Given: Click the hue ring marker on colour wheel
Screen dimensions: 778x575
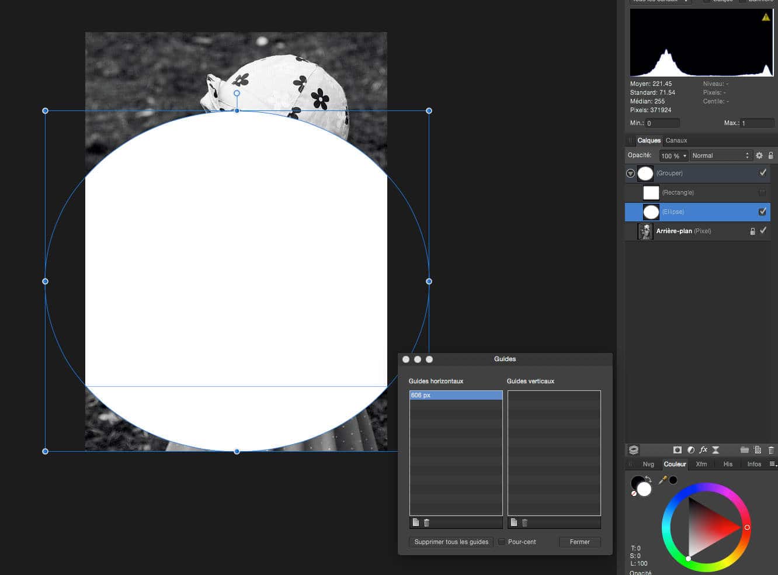Looking at the screenshot, I should tap(747, 527).
